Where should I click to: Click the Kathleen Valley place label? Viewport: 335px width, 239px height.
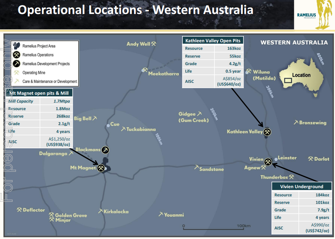(x=245, y=132)
